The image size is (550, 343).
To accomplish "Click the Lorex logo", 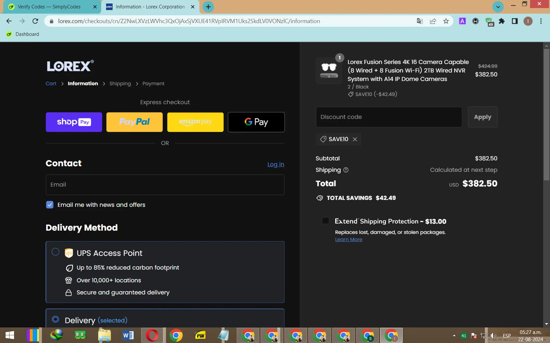I will tap(70, 66).
